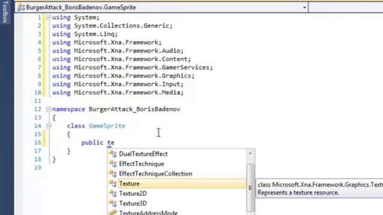Open the Toolbox side panel tab

[x=5, y=12]
